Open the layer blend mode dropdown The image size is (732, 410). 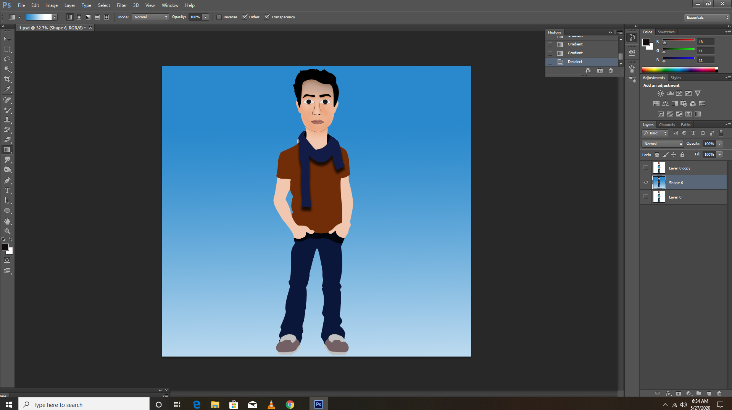(x=663, y=144)
